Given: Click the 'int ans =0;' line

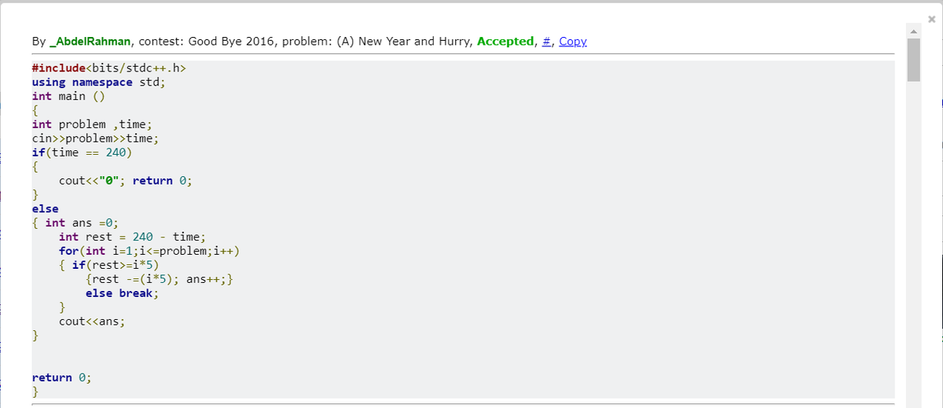Looking at the screenshot, I should point(82,223).
